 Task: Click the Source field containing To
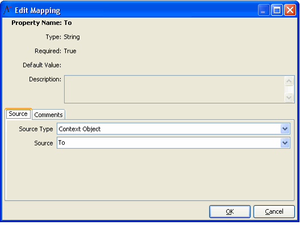[173, 143]
